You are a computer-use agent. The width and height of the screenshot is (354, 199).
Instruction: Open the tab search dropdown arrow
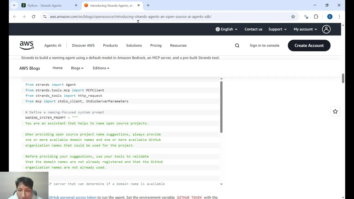[14, 5]
